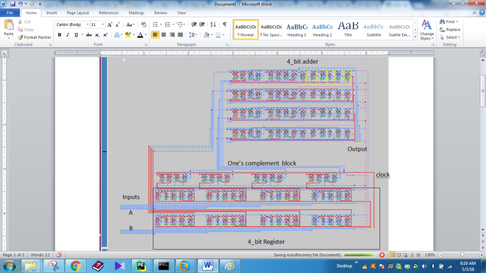Viewport: 486px width, 273px height.
Task: Click the Subscript icon
Action: [x=97, y=35]
